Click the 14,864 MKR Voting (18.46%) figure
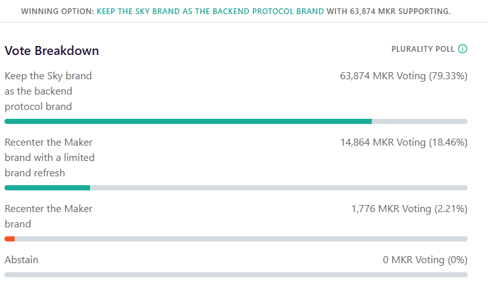The image size is (488, 290). click(x=404, y=142)
